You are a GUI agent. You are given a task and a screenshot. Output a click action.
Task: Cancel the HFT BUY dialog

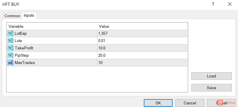pos(190,103)
